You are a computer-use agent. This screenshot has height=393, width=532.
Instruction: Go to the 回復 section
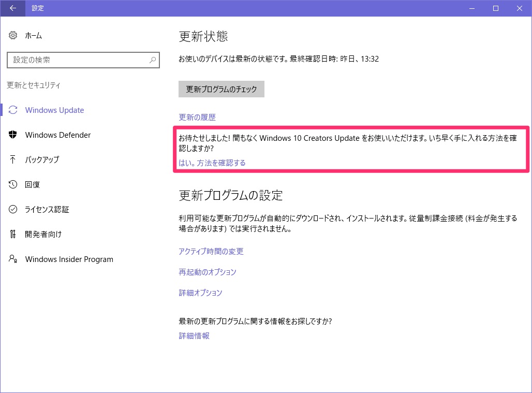33,184
